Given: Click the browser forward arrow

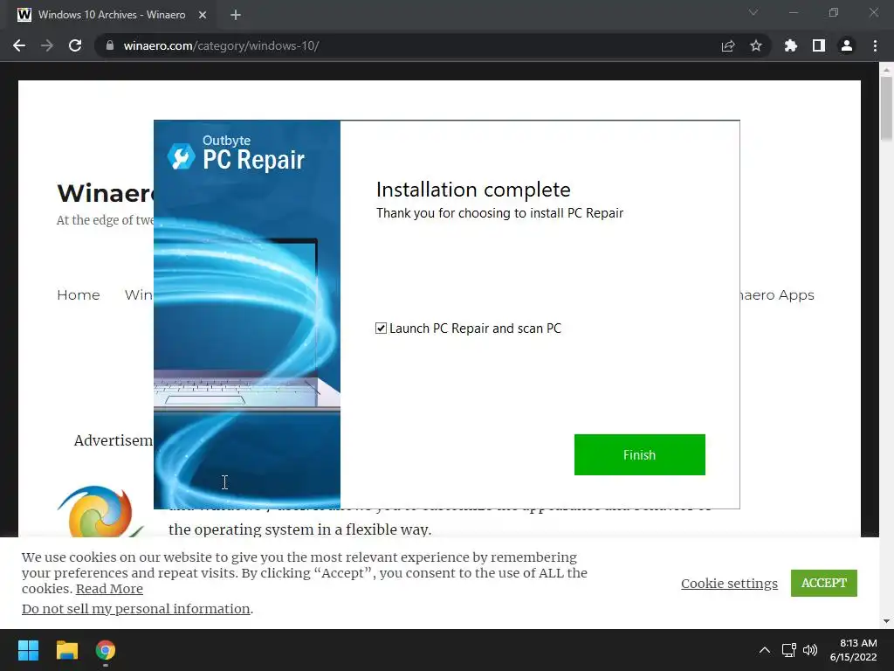Looking at the screenshot, I should tap(47, 45).
